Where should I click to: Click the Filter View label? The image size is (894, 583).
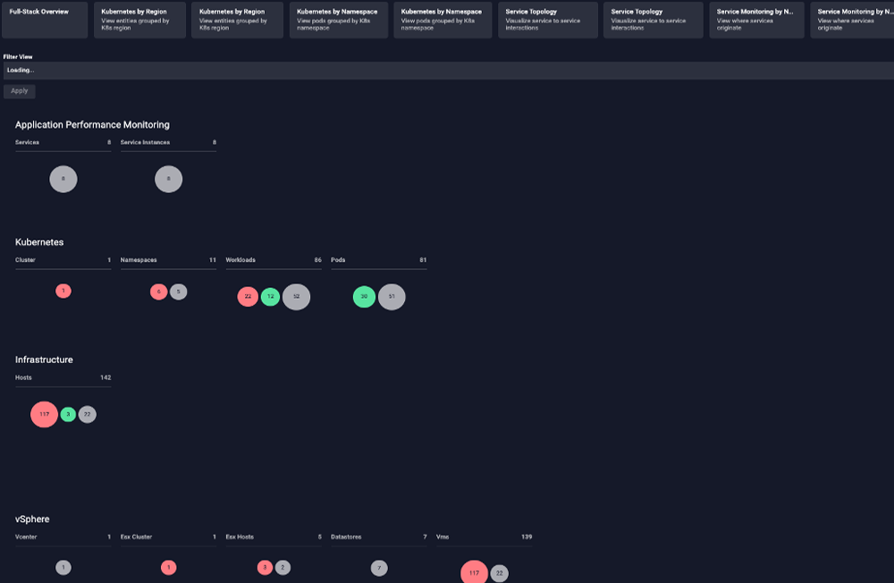coord(18,57)
